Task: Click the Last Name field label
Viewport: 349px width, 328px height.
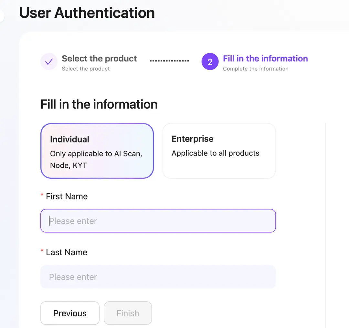Action: pos(67,252)
